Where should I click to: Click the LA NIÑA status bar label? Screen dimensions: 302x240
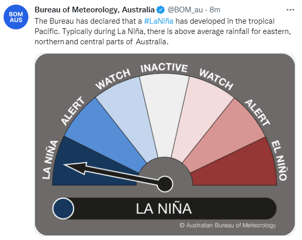[x=164, y=209]
